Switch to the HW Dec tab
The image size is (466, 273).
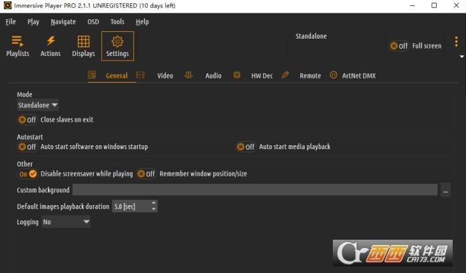pyautogui.click(x=262, y=75)
